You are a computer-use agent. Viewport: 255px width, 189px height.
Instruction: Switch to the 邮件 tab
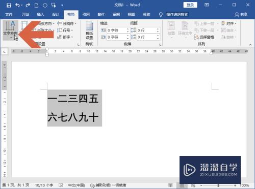pos(101,15)
